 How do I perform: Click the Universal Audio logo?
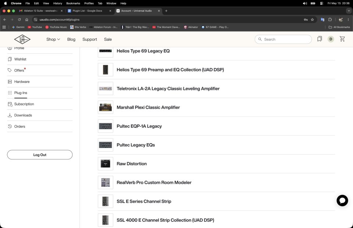pyautogui.click(x=22, y=39)
